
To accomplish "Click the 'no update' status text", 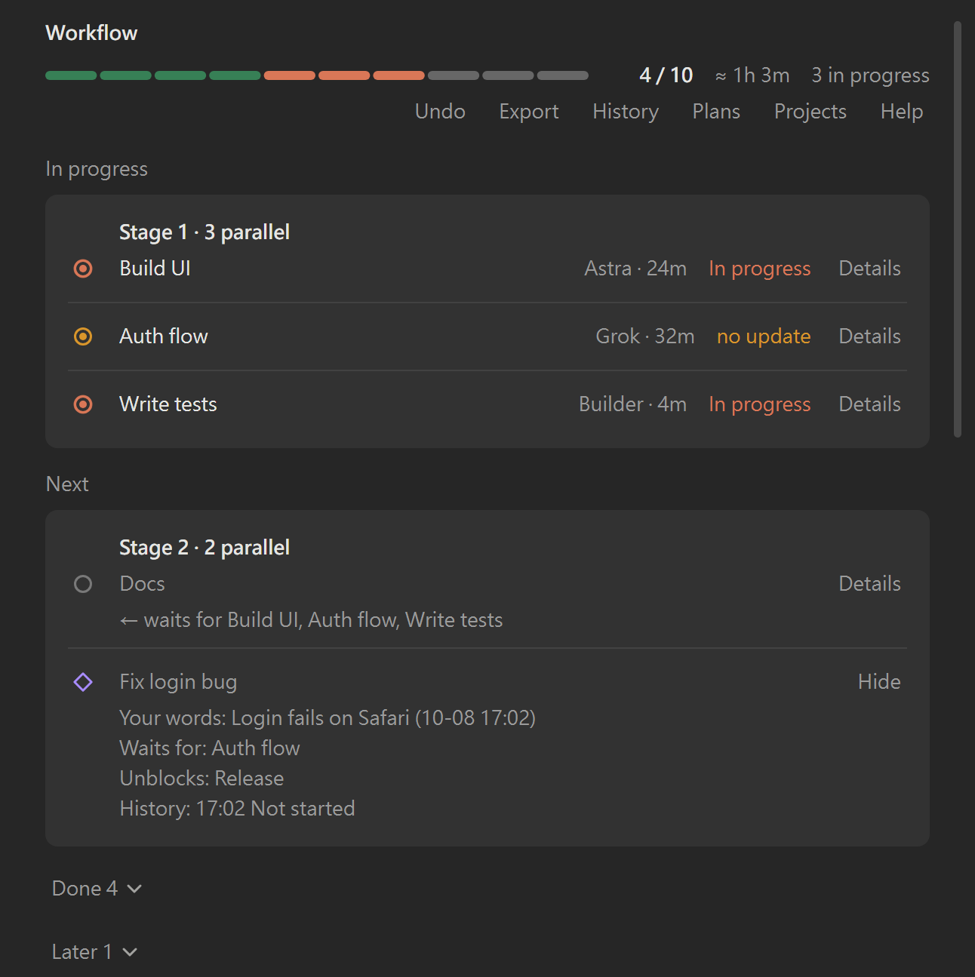I will tap(764, 336).
